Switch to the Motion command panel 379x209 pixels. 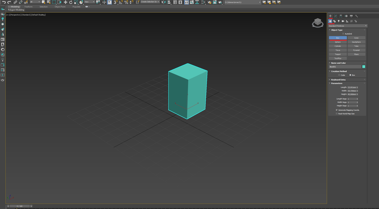(x=346, y=16)
